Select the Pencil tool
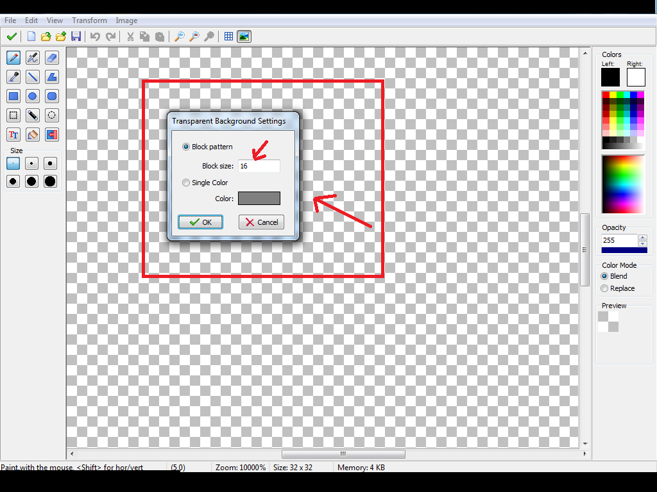The height and width of the screenshot is (492, 657). pyautogui.click(x=13, y=58)
